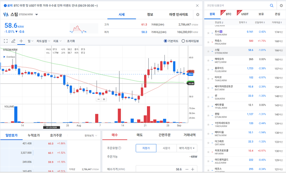
Task: Favorite star for 스팀 STEEM/KRW row
Action: pyautogui.click(x=208, y=51)
